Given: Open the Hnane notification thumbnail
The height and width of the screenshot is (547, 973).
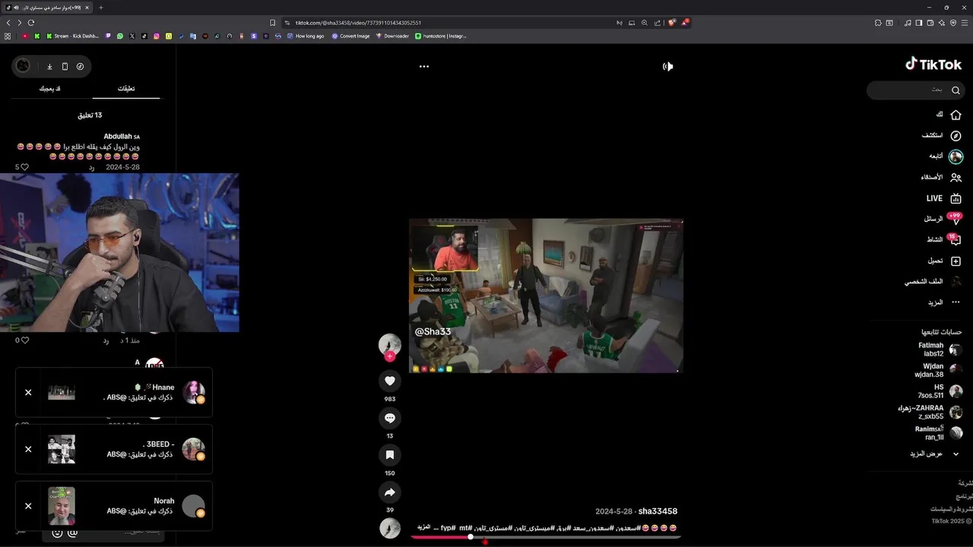Looking at the screenshot, I should pos(62,393).
